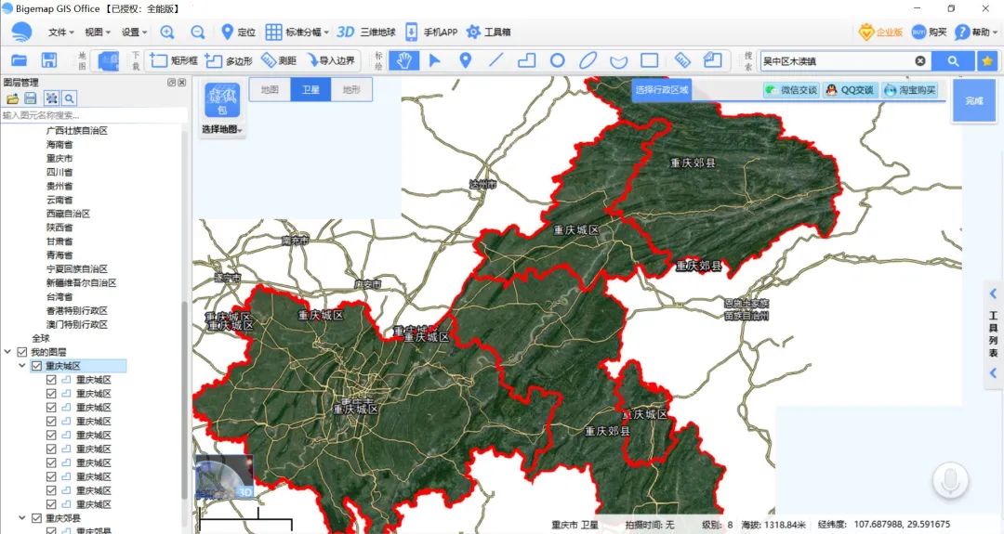Image resolution: width=1004 pixels, height=534 pixels.
Task: Click the 3D globe thumbnail on map
Action: pos(224,477)
